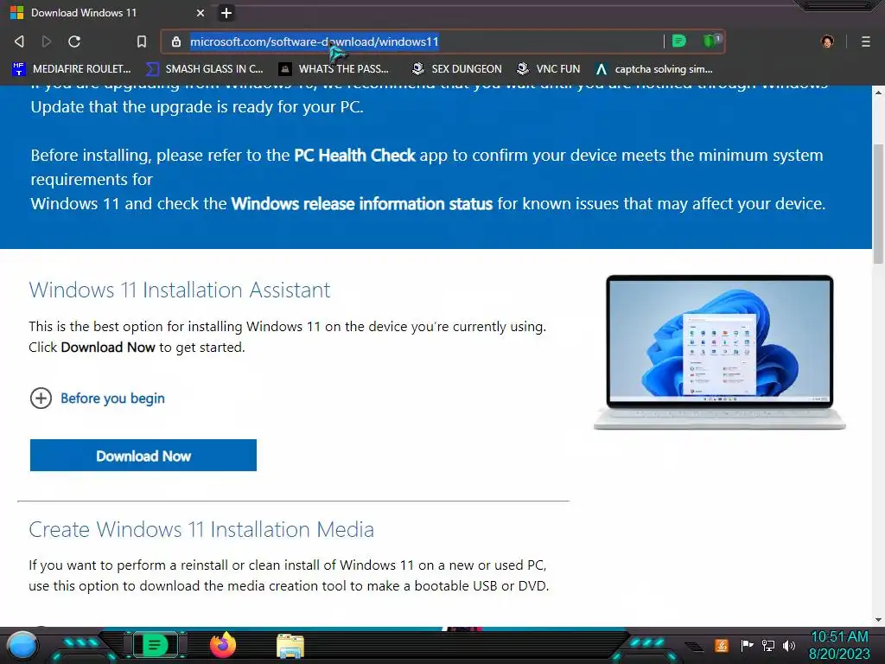Click the hidden tray icons arrow
885x664 pixels.
(695, 646)
